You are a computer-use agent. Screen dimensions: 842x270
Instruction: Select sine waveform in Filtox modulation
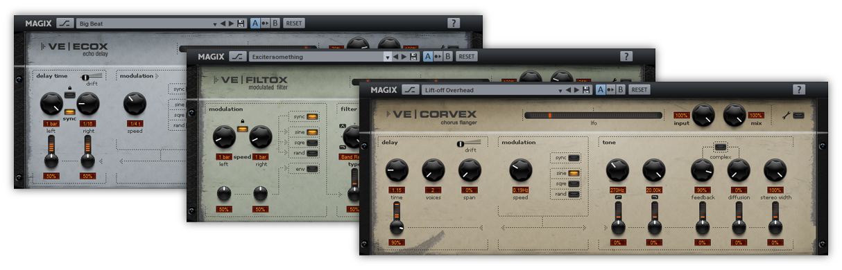click(312, 132)
